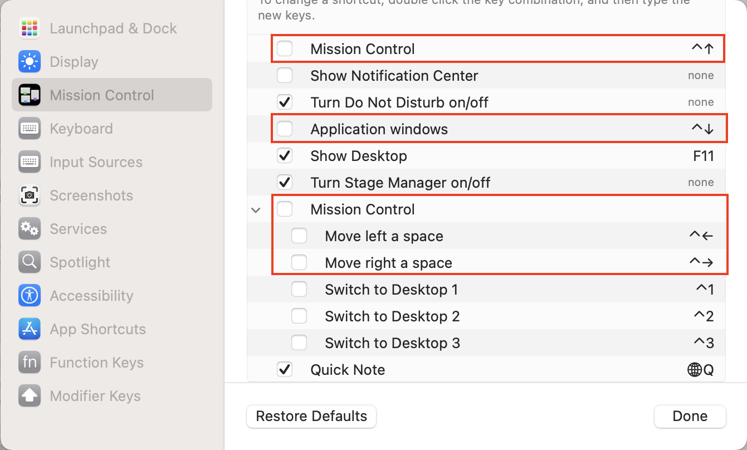Select Function Keys category label

[x=96, y=363]
